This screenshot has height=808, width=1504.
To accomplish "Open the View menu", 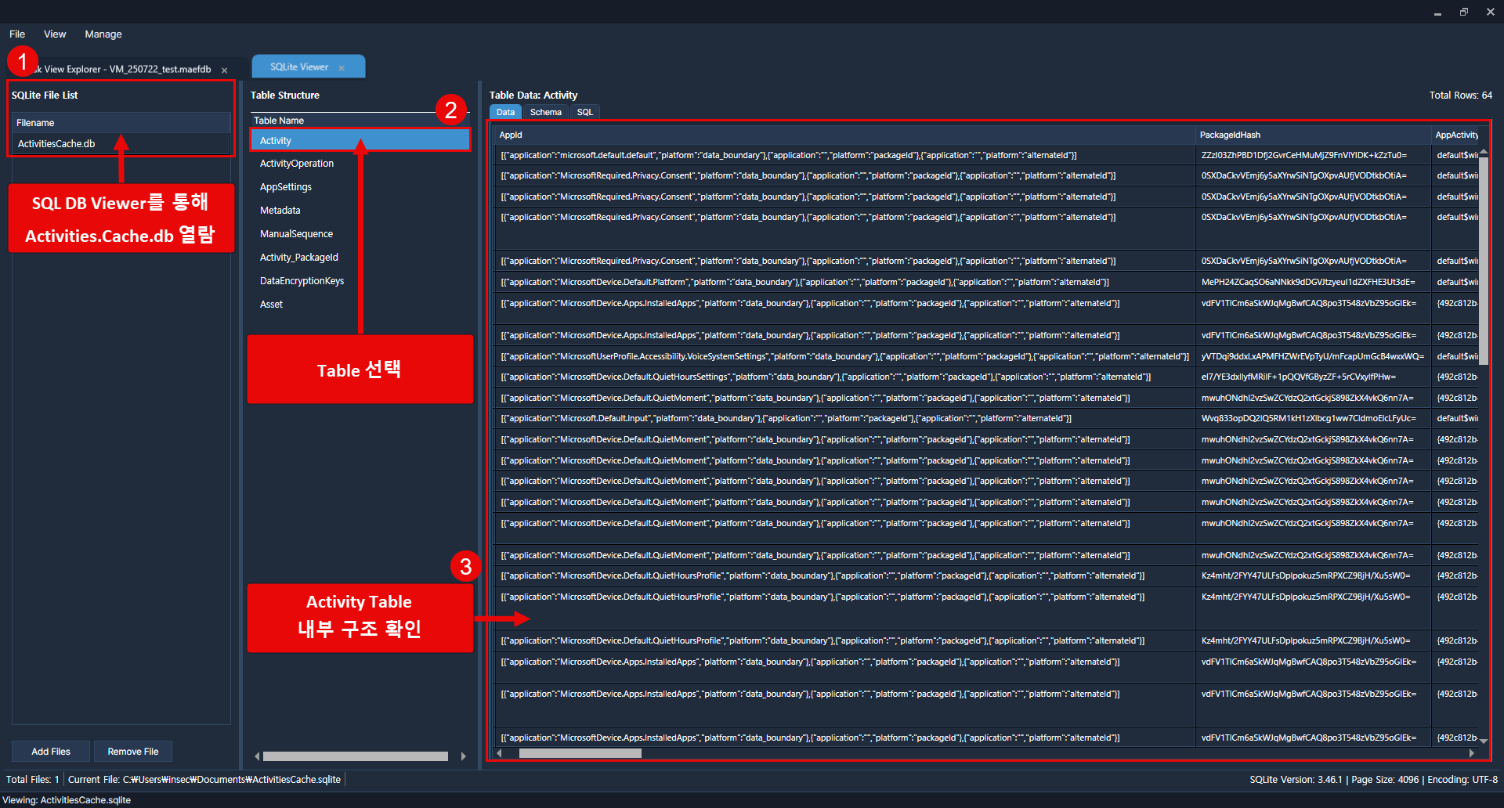I will pos(55,34).
